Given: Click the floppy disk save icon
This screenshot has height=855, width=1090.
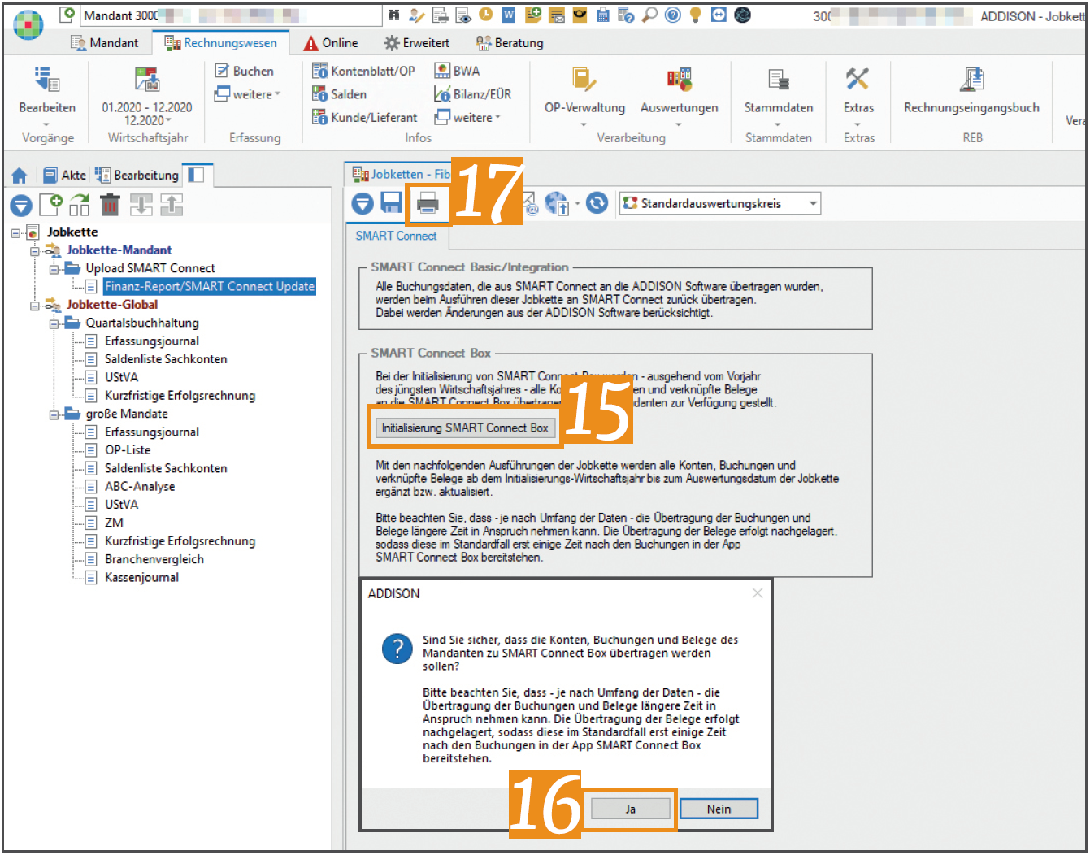Looking at the screenshot, I should point(392,202).
